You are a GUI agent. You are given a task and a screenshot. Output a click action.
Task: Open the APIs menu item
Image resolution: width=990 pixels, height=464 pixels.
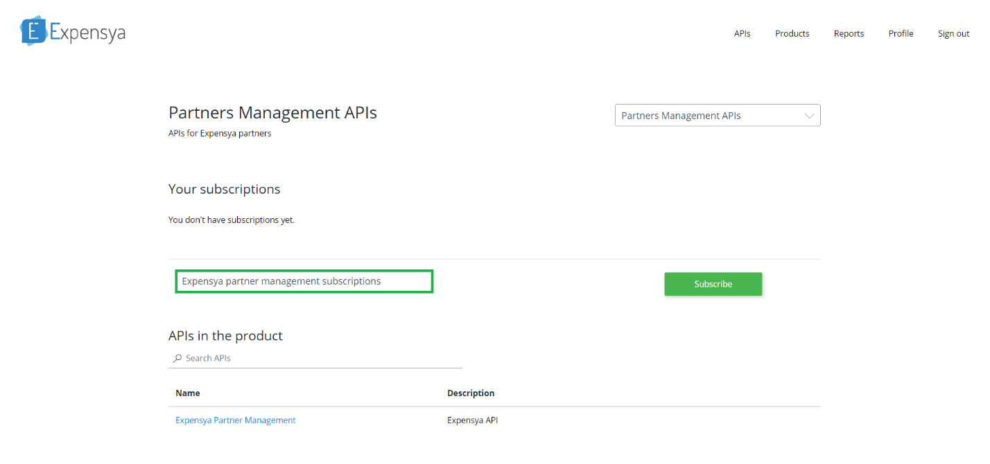tap(742, 33)
